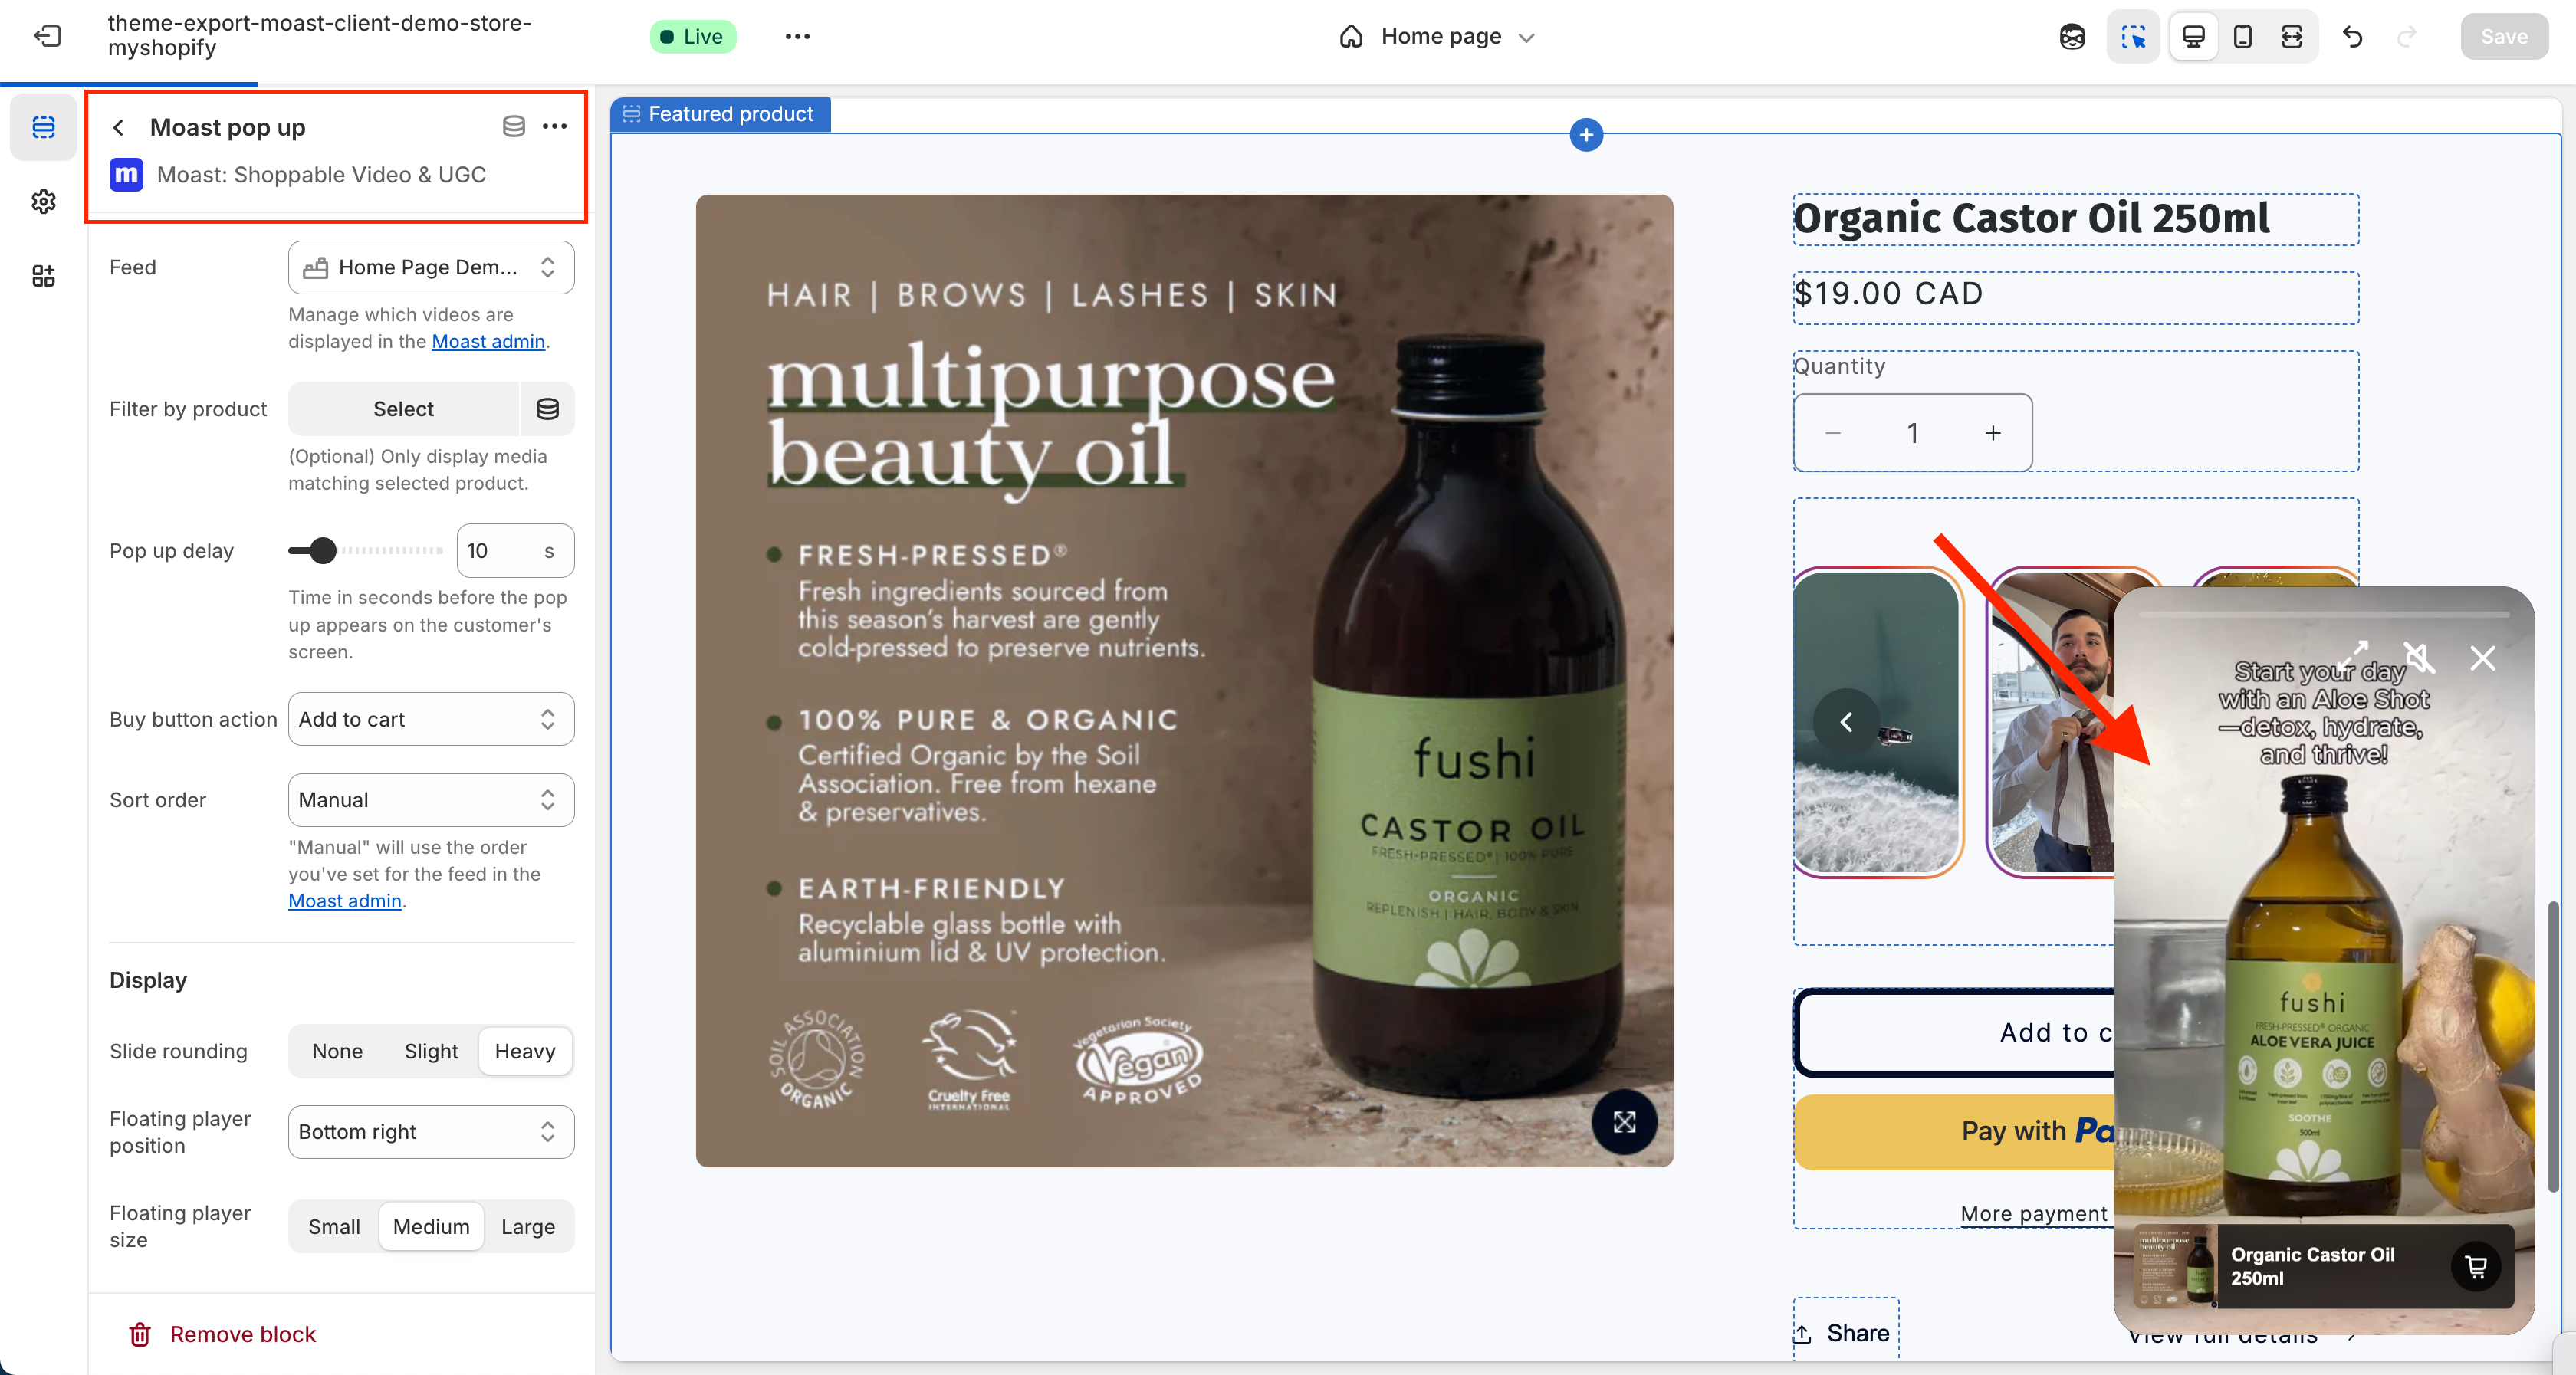This screenshot has width=2576, height=1375.
Task: Add Organic Castor Oil to cart from video
Action: [x=2476, y=1266]
